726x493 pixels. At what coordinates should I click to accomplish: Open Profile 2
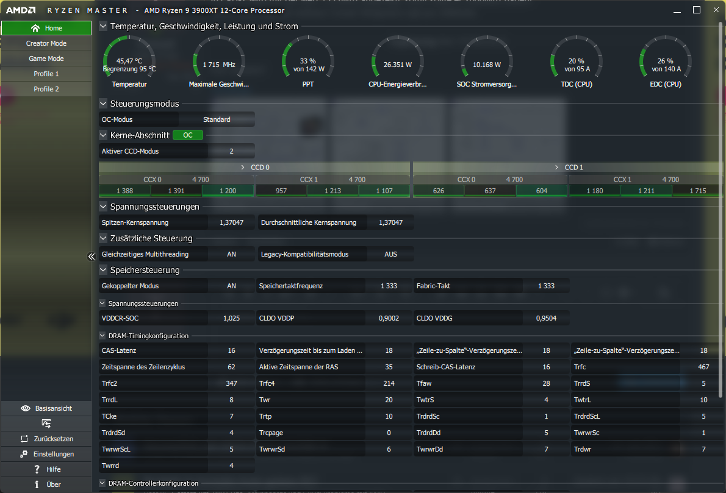[46, 89]
